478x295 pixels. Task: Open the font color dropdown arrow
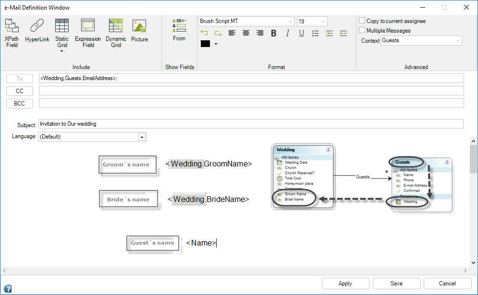(x=216, y=44)
